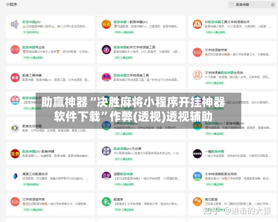This screenshot has width=278, height=222.
Task: Open the 配音生成神器 title
Action: [32, 126]
